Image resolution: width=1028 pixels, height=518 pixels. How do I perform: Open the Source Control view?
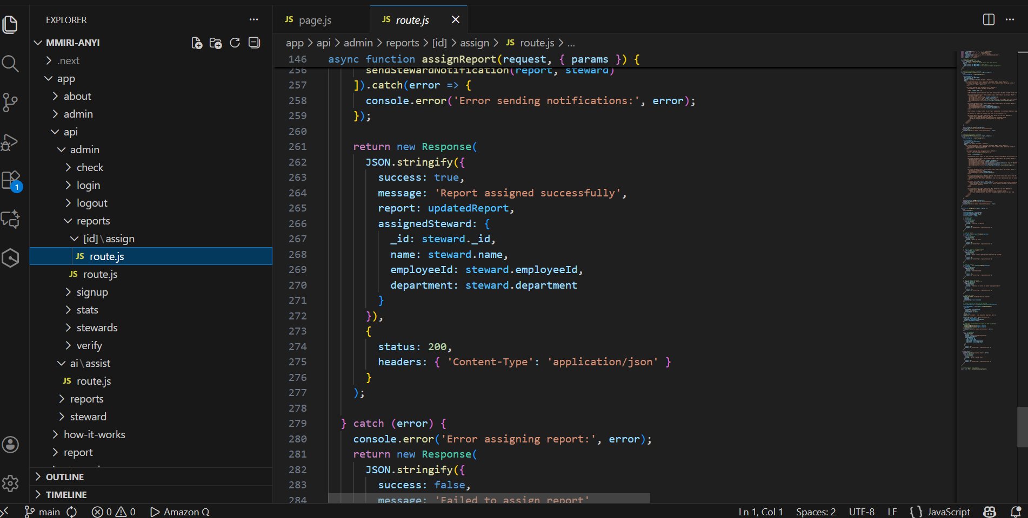point(10,103)
